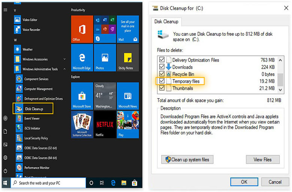292x192 pixels.
Task: Open the Office tile
Action: point(82,29)
